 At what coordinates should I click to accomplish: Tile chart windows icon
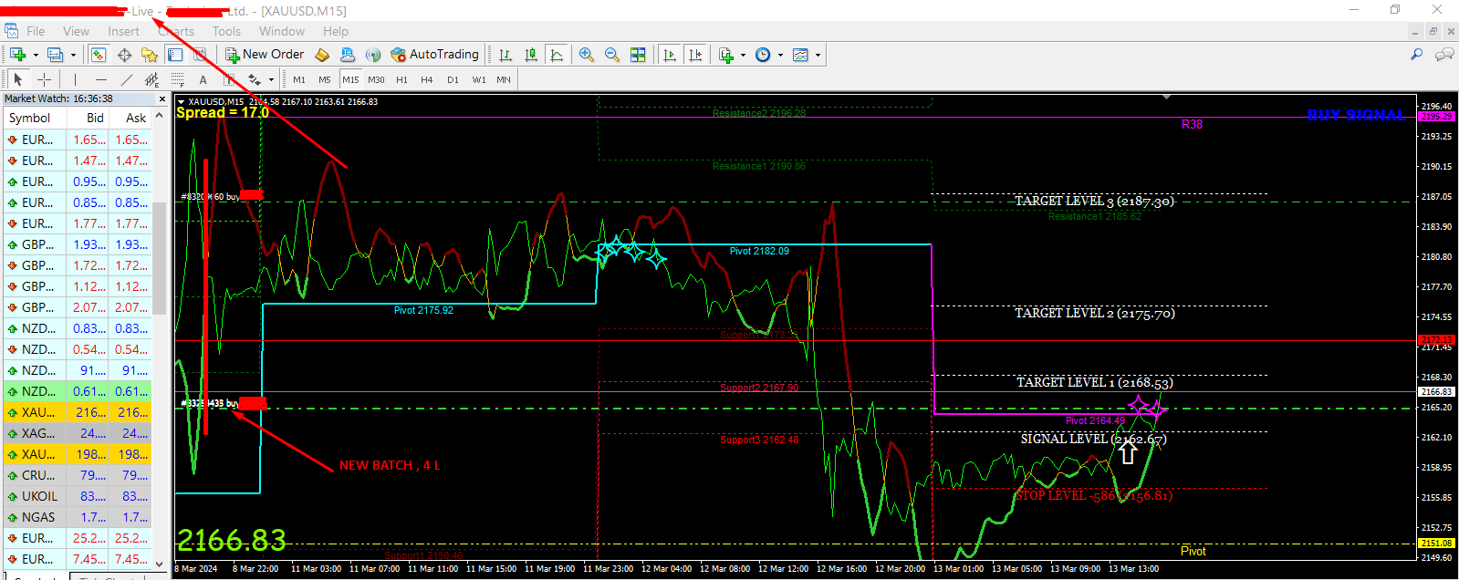638,55
